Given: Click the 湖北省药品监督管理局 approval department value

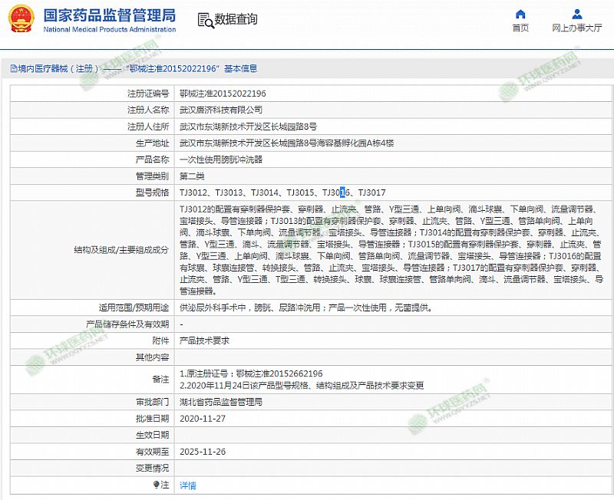Looking at the screenshot, I should pos(221,401).
